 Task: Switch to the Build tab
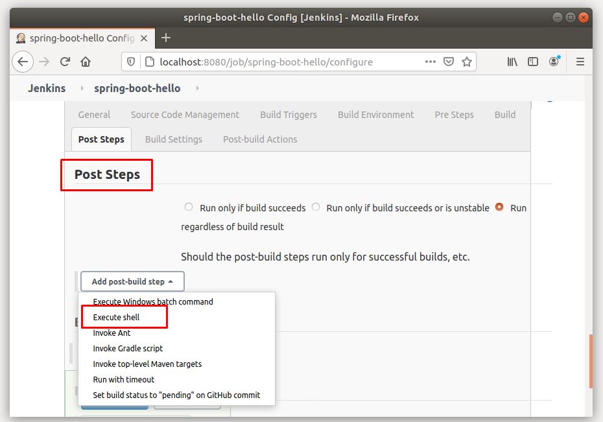[505, 115]
